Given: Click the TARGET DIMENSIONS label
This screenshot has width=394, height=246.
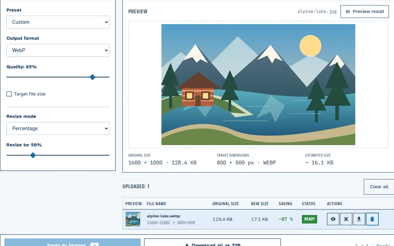Looking at the screenshot, I should click(x=233, y=155).
